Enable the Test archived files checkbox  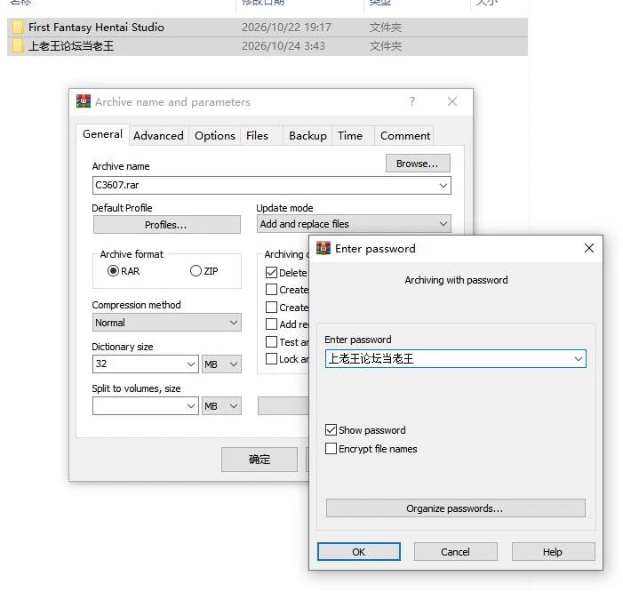click(x=271, y=341)
